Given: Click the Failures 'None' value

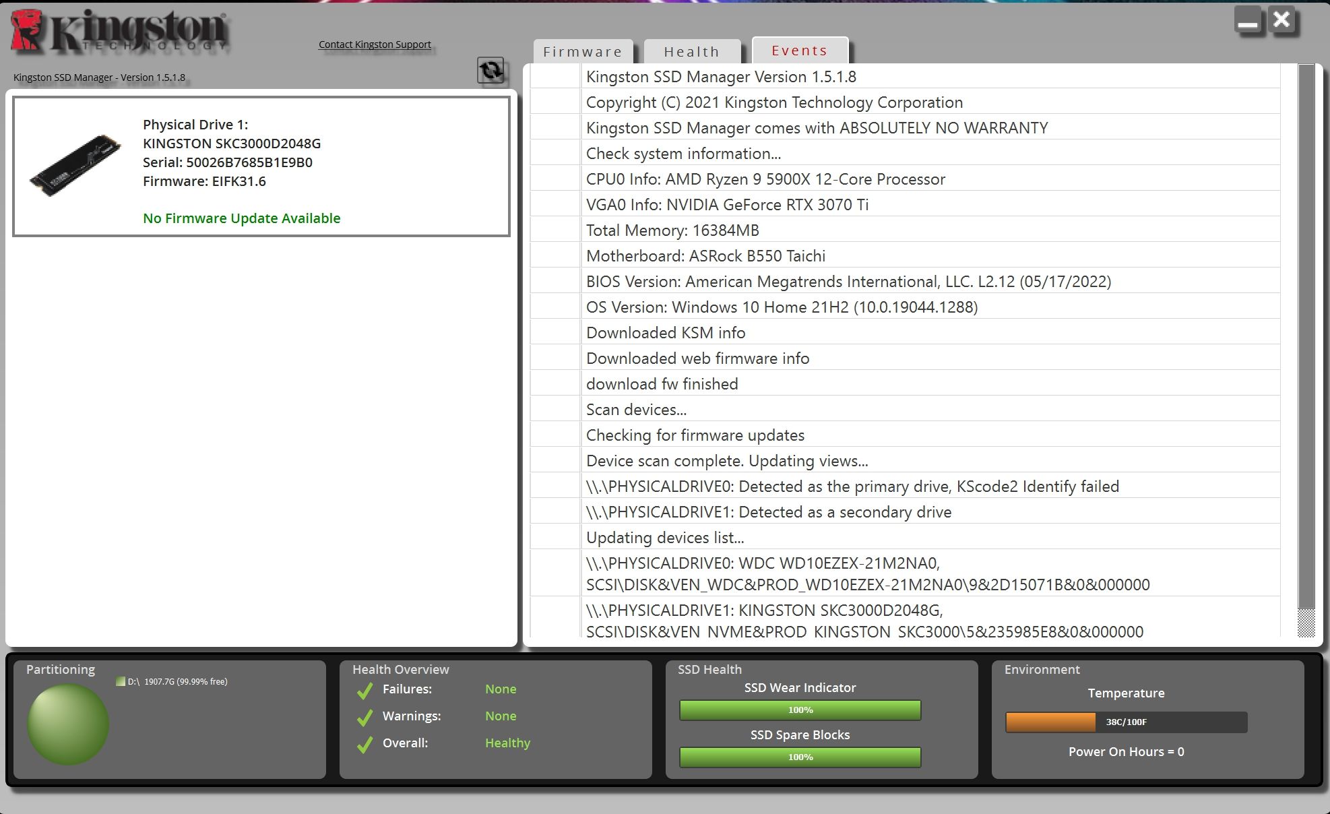Looking at the screenshot, I should coord(501,689).
